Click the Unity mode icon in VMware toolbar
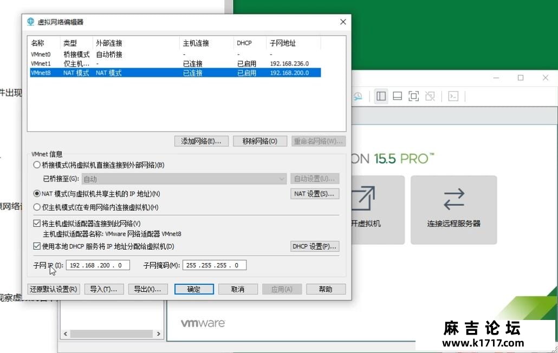 [430, 96]
